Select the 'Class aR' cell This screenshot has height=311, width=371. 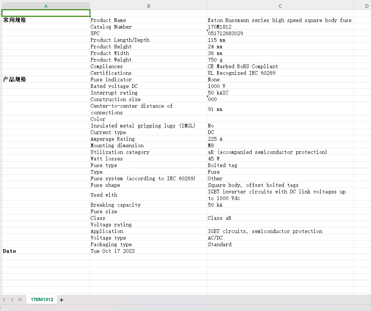pos(281,218)
